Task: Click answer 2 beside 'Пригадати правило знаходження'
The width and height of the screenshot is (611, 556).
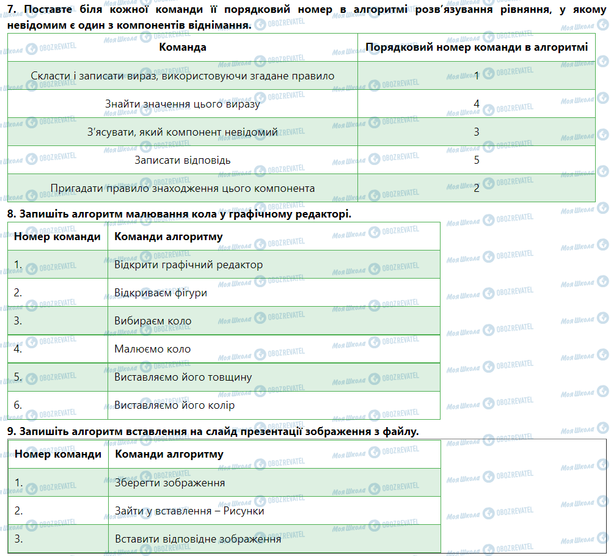Action: pos(476,188)
